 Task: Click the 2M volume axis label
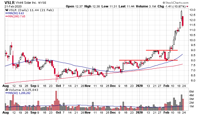click(191, 103)
